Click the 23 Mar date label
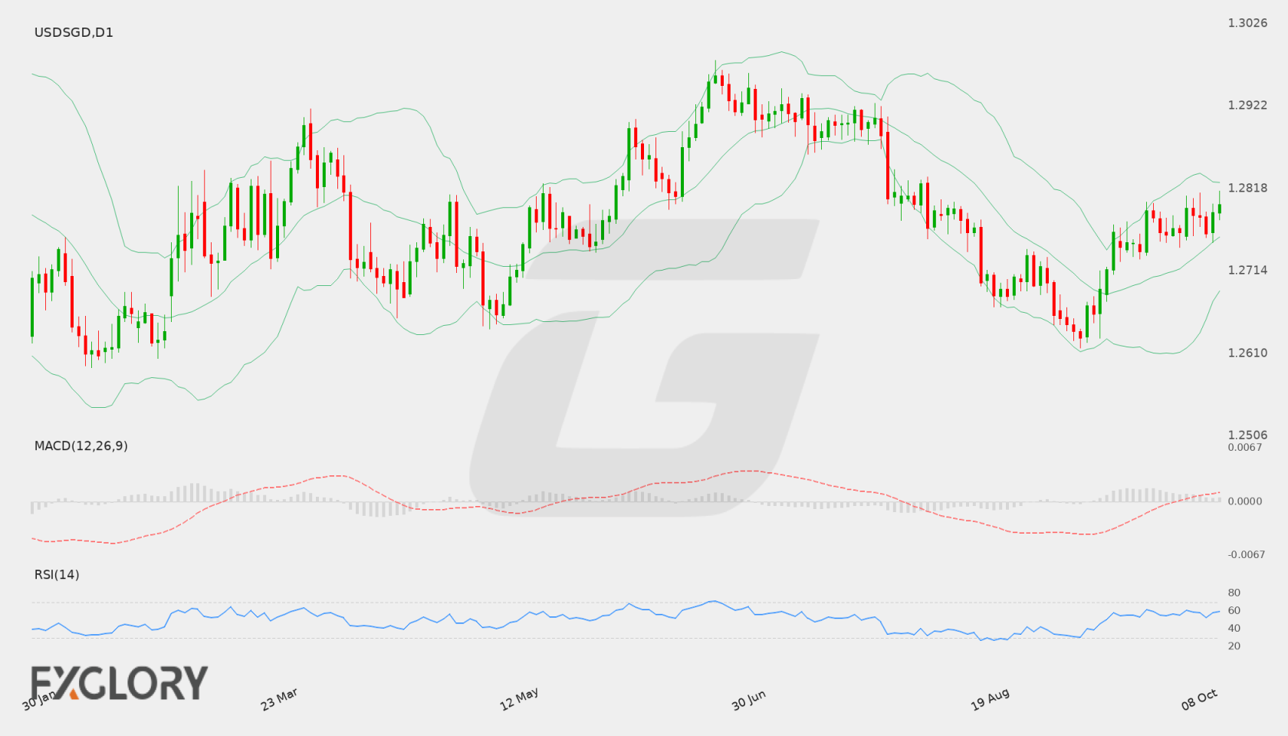The image size is (1288, 736). click(279, 699)
